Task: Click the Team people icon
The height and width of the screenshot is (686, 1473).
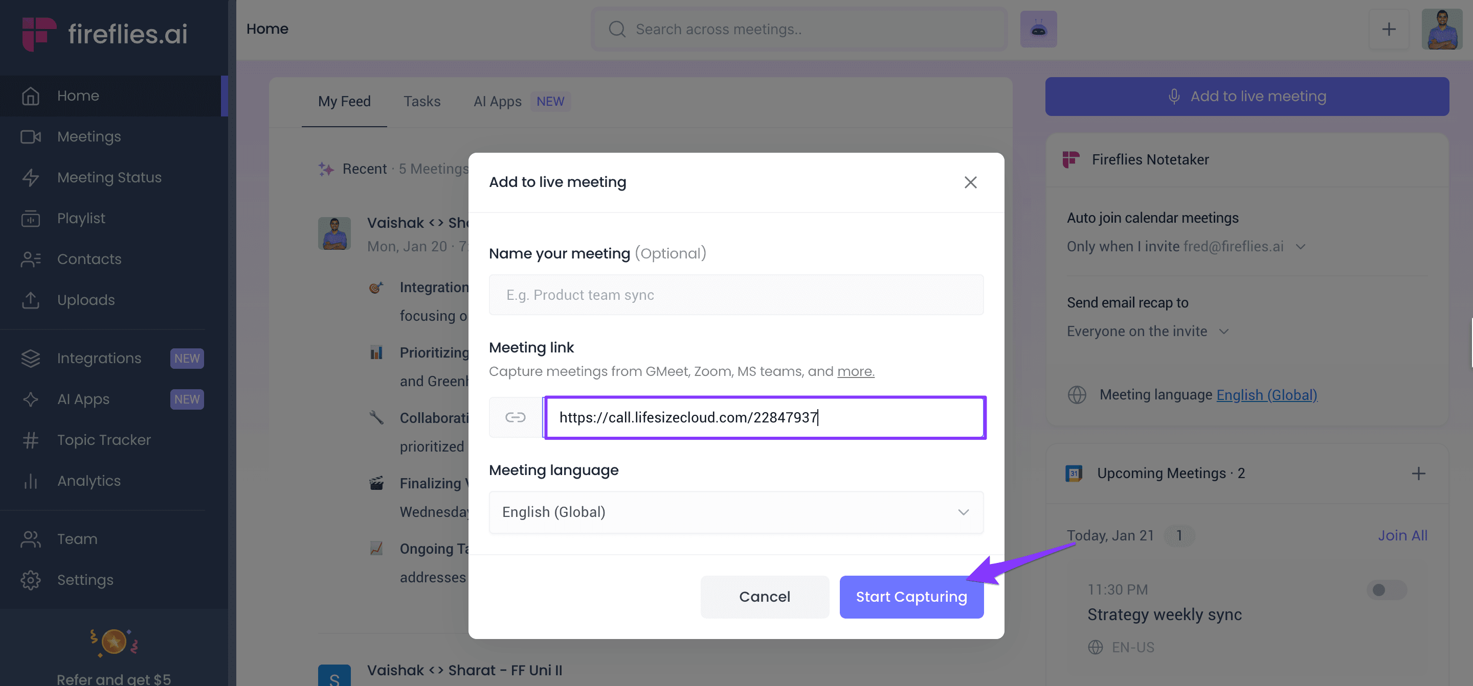Action: 31,538
